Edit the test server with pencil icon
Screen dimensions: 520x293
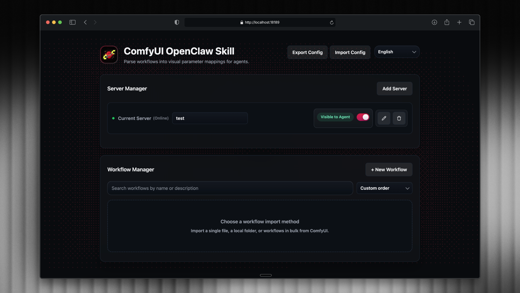point(384,118)
